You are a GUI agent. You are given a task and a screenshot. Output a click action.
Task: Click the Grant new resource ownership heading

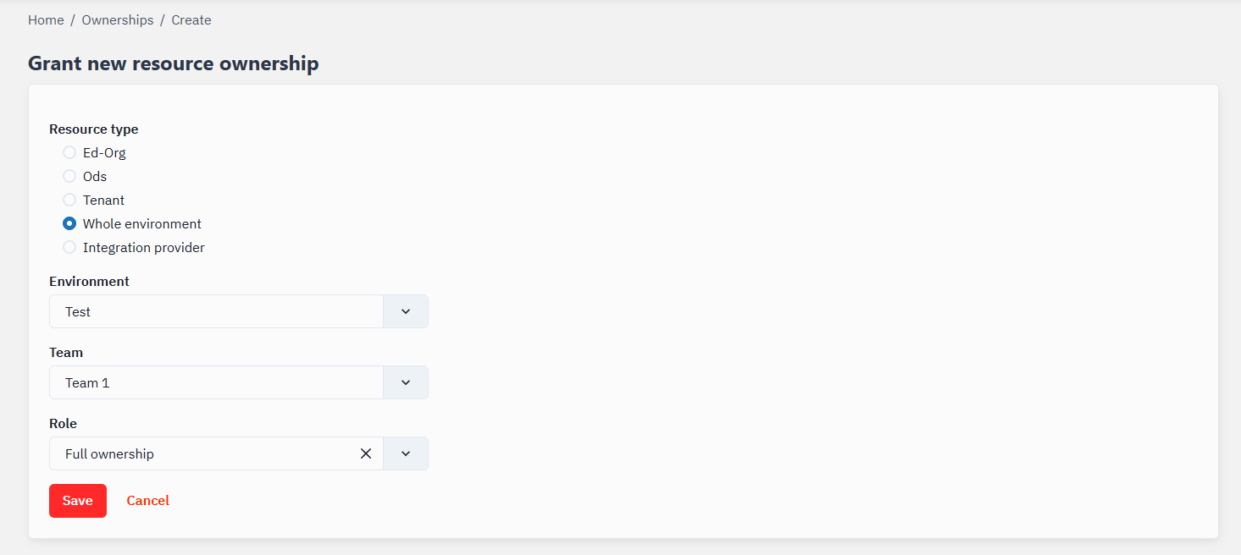[x=174, y=63]
